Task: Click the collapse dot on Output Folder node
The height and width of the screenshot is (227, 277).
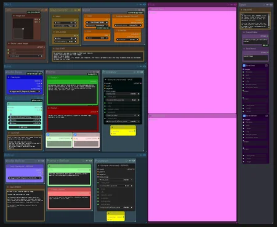Action: click(244, 32)
